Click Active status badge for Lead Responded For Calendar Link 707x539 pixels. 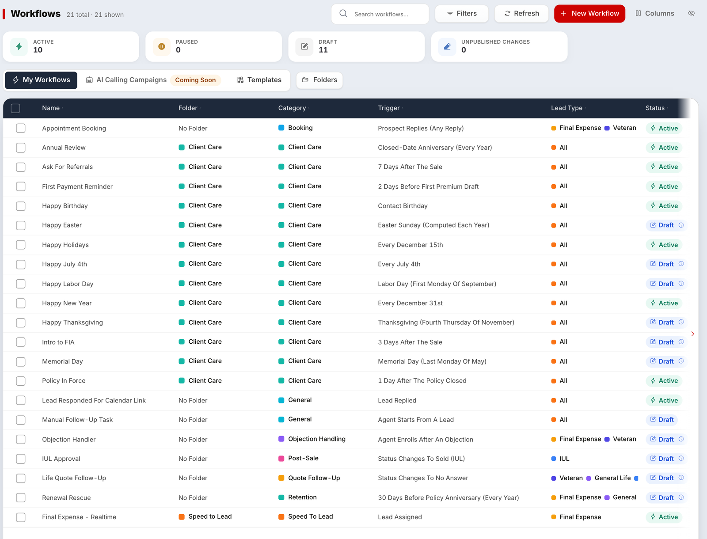tap(664, 400)
